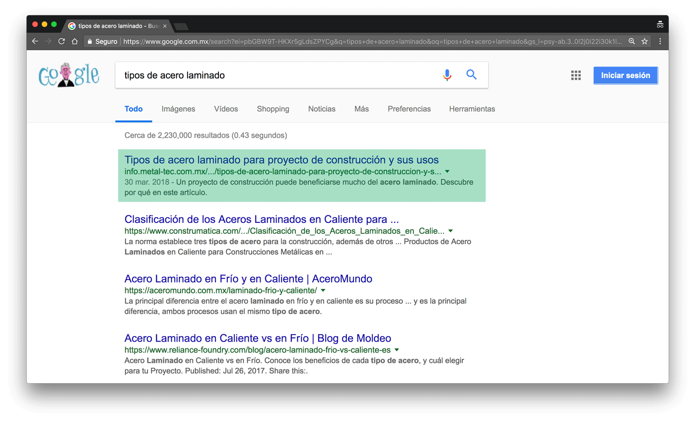Click the Iniciar sesión button
Viewport: 695px width, 421px height.
click(x=625, y=75)
